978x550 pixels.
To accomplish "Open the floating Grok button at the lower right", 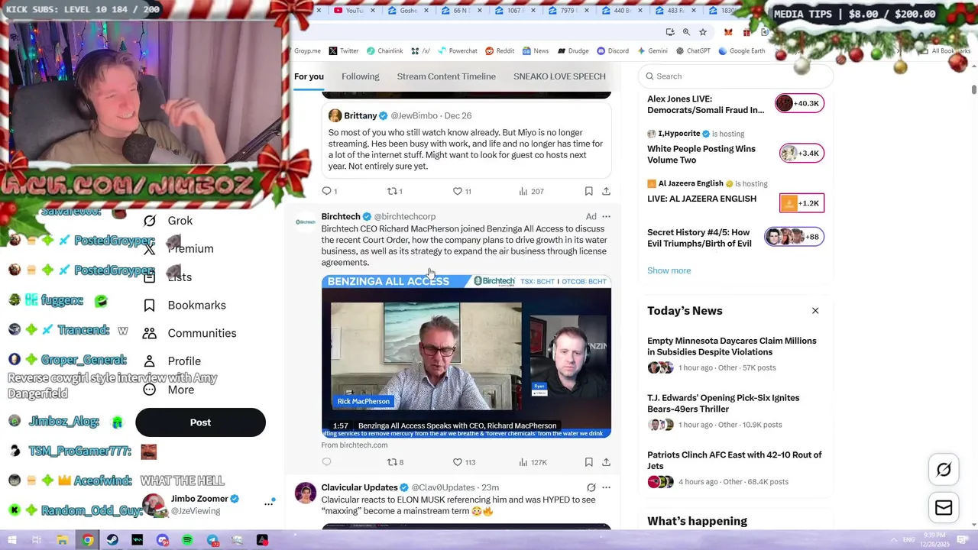I will pyautogui.click(x=944, y=471).
